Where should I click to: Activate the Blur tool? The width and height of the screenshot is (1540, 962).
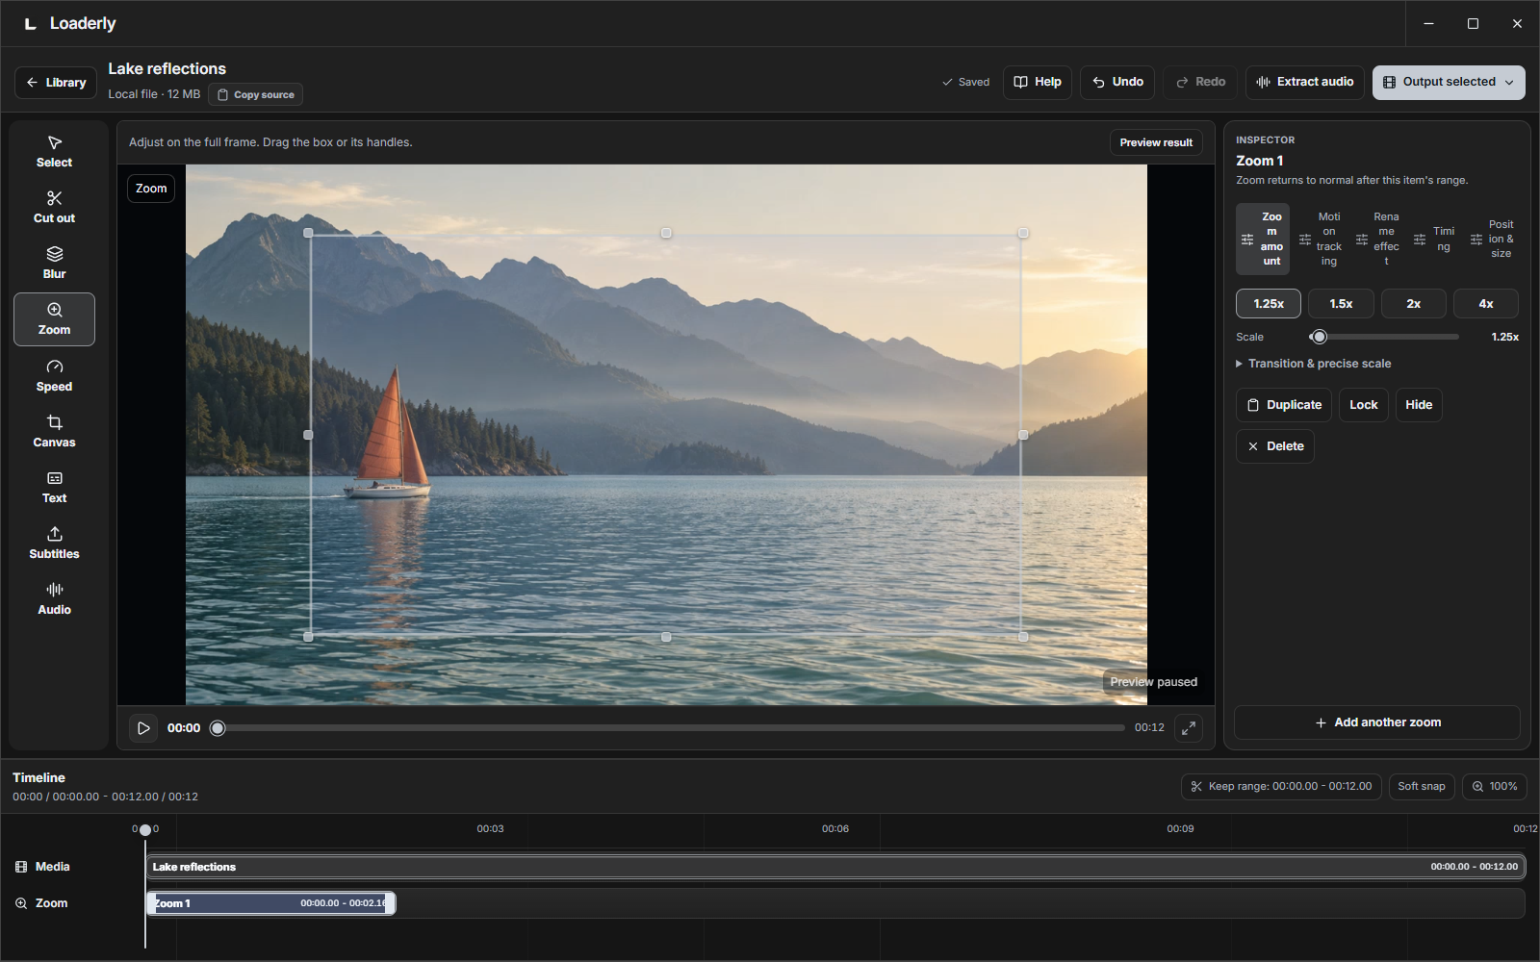click(x=54, y=264)
